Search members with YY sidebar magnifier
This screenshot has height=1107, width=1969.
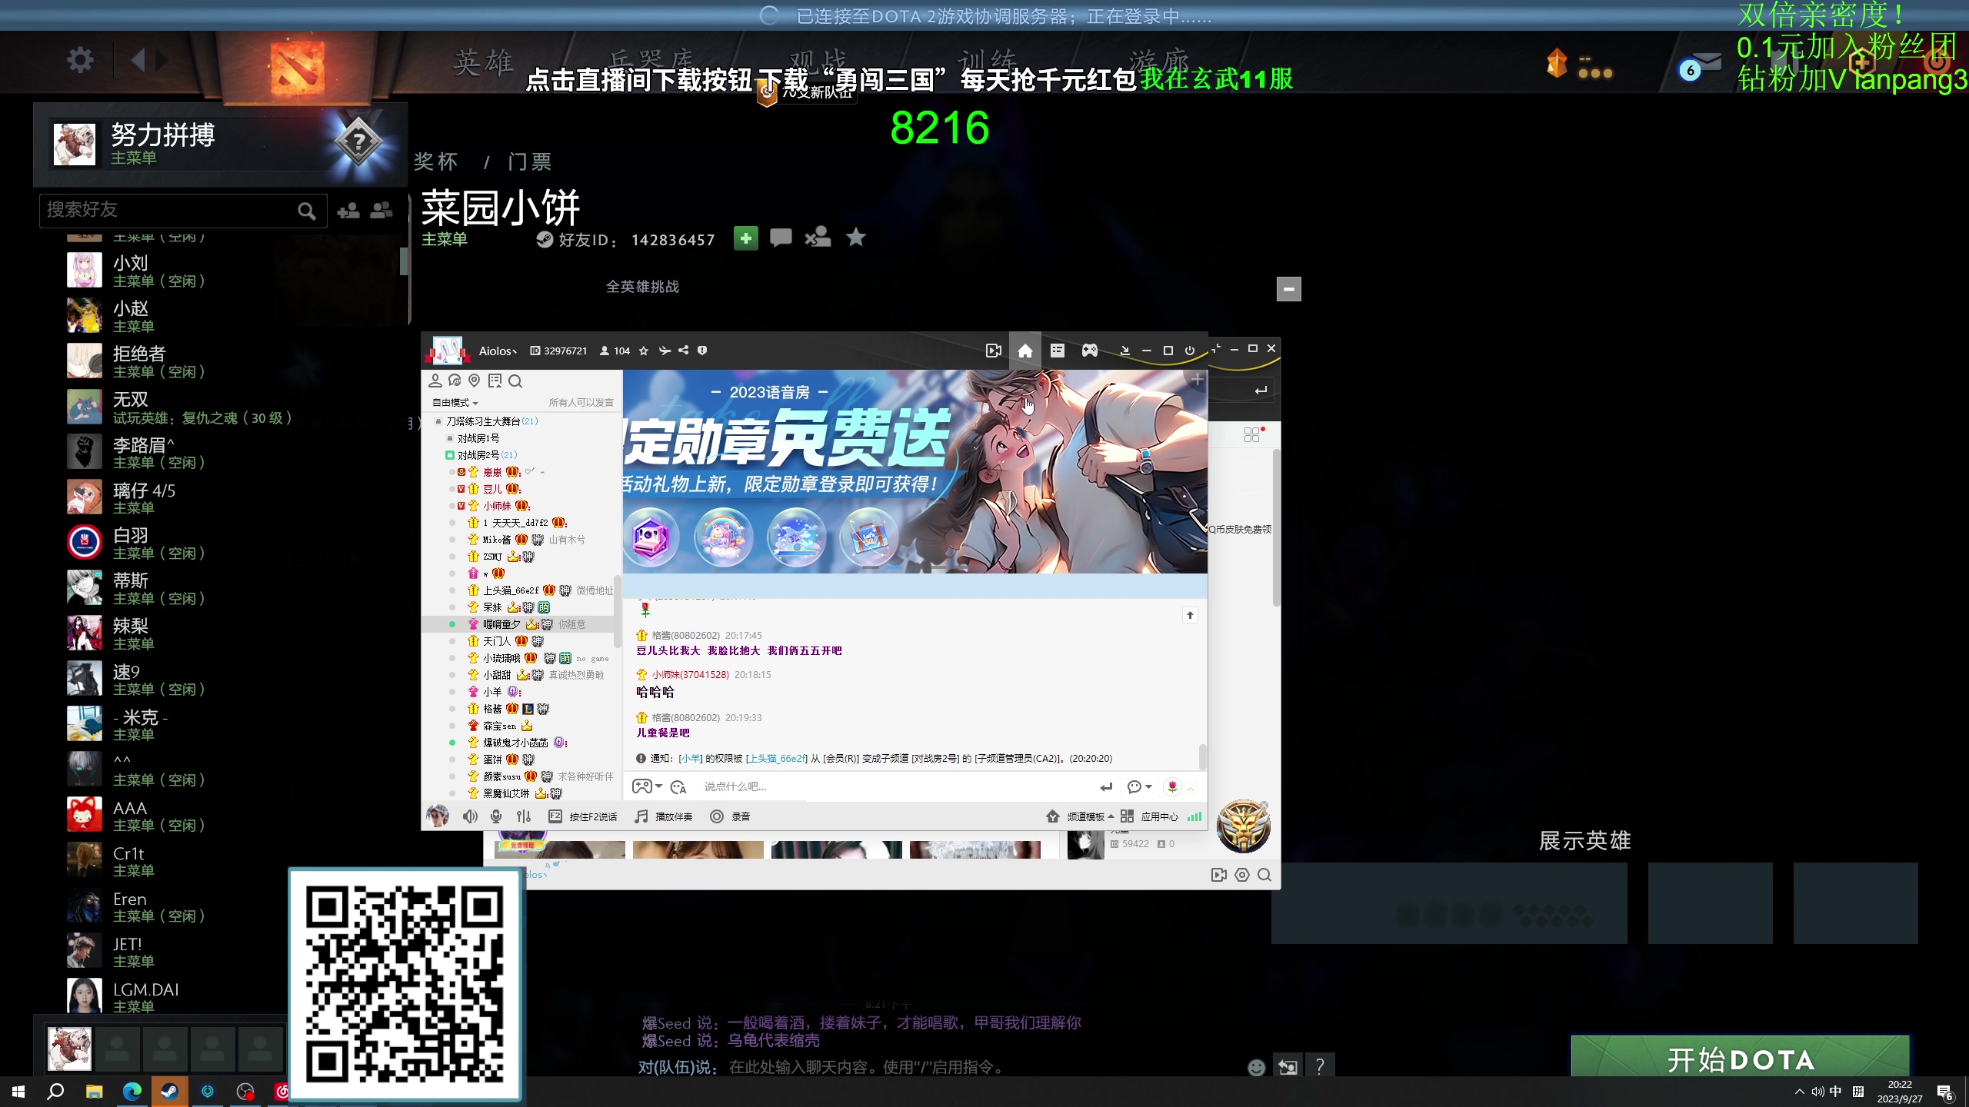(x=515, y=381)
